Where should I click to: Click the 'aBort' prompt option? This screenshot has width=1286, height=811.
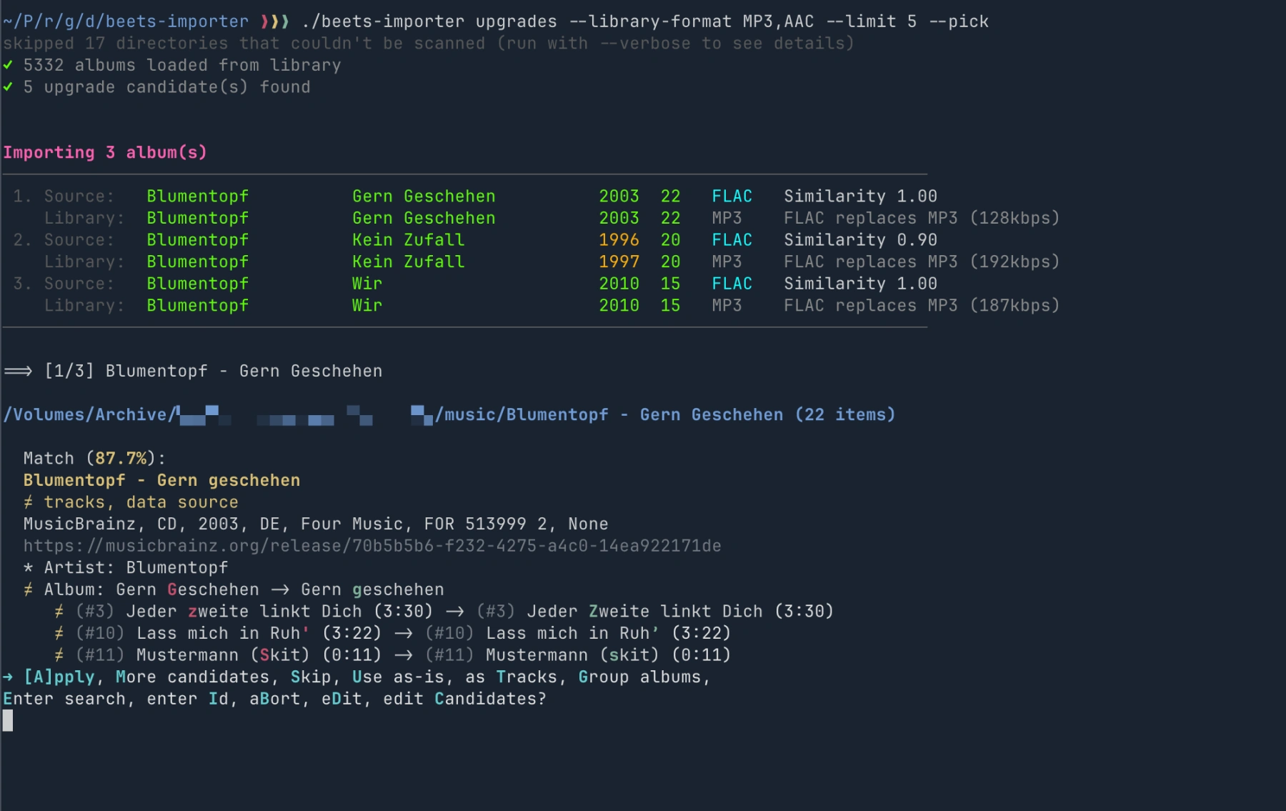275,699
